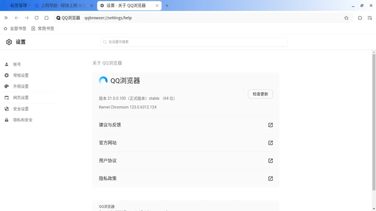376x211 pixels.
Task: Expand the sidebar chevron in toolbar
Action: tap(6, 18)
